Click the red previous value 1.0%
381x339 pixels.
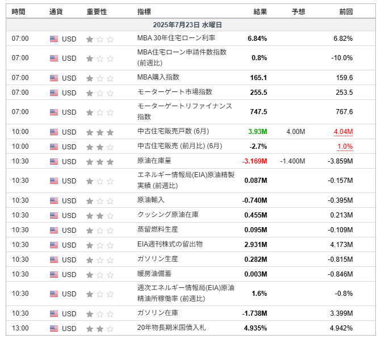pyautogui.click(x=345, y=147)
